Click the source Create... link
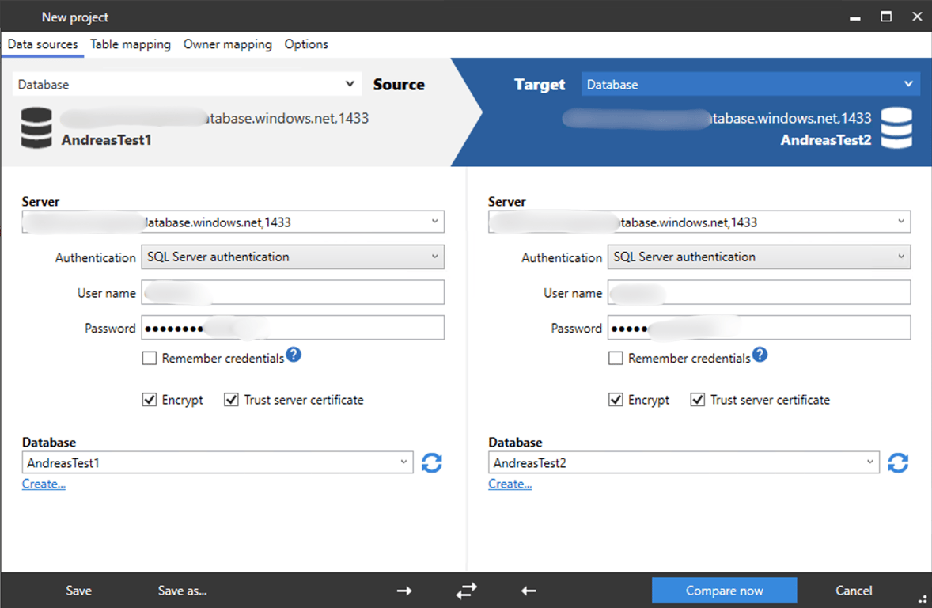Screen dimensions: 932x608 (44, 484)
